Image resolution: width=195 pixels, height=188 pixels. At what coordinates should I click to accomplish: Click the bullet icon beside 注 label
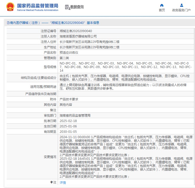(x=52, y=182)
